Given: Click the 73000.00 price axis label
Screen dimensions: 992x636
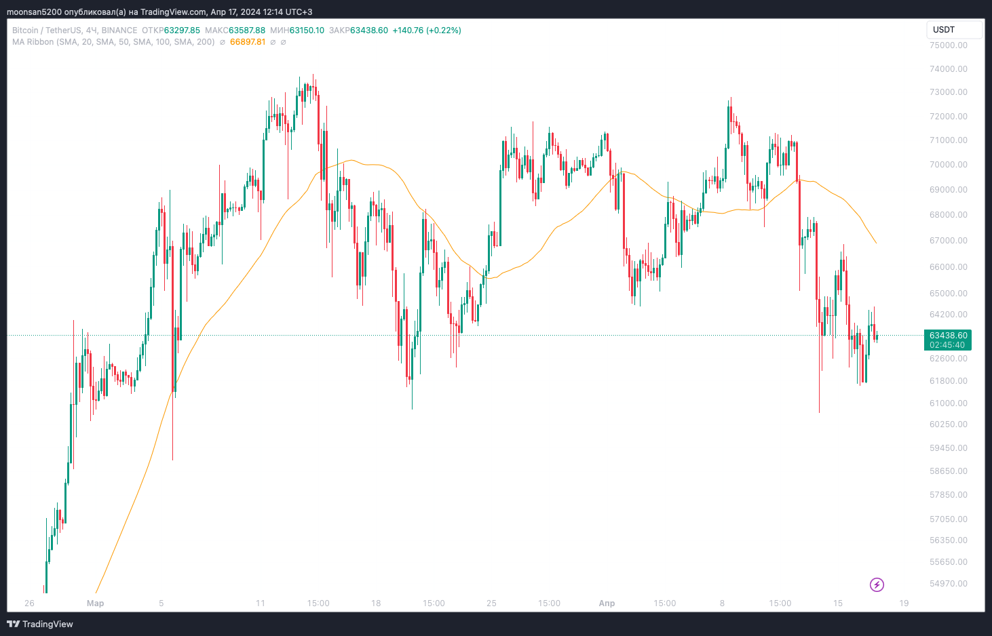Looking at the screenshot, I should [949, 92].
